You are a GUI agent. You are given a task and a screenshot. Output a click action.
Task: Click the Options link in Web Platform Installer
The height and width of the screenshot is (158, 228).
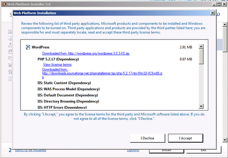tap(133, 150)
